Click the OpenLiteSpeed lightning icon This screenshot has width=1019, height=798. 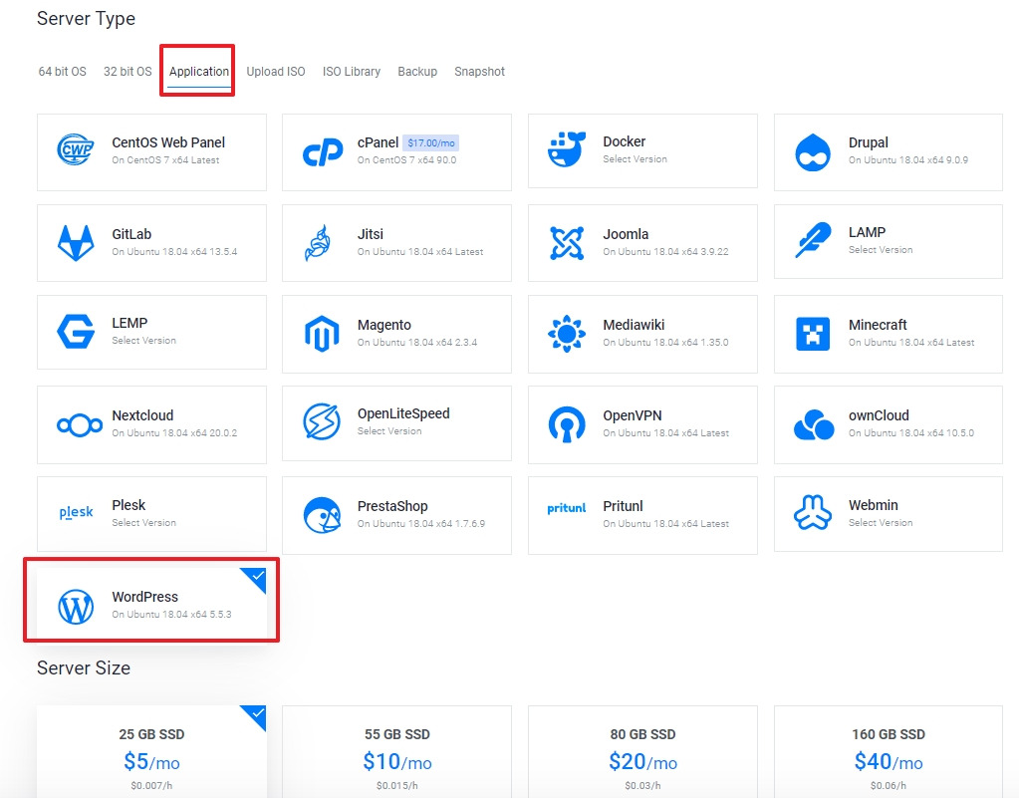point(322,421)
